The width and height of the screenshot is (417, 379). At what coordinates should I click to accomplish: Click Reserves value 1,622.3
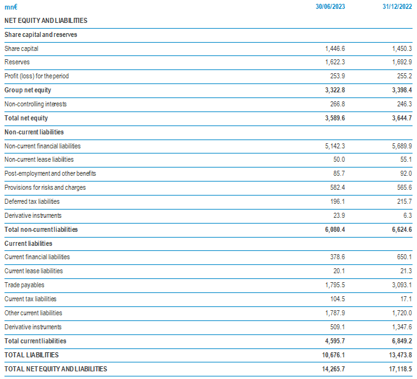click(x=335, y=62)
